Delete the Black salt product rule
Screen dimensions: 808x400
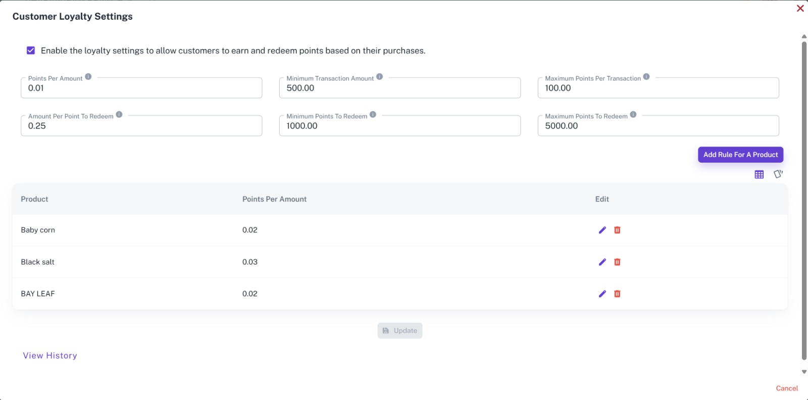click(x=617, y=262)
